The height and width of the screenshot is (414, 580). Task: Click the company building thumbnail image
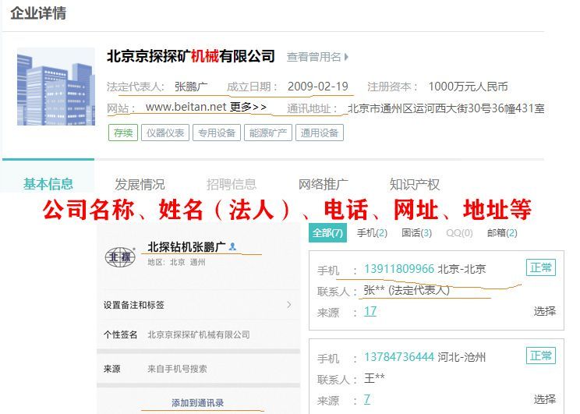(56, 87)
